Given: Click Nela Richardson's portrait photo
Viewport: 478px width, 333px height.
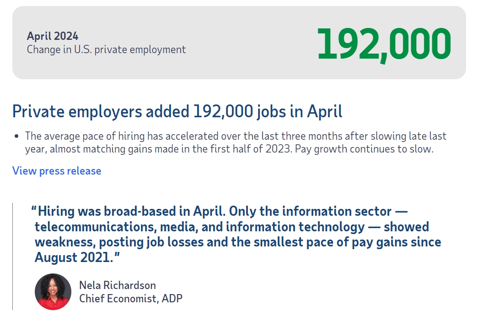Looking at the screenshot, I should (53, 292).
